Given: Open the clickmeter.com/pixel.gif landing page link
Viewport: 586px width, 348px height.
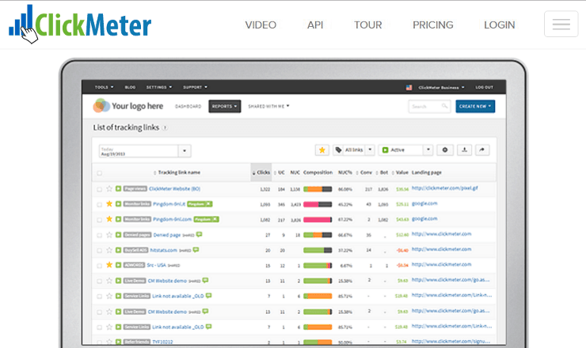Looking at the screenshot, I should coord(445,188).
